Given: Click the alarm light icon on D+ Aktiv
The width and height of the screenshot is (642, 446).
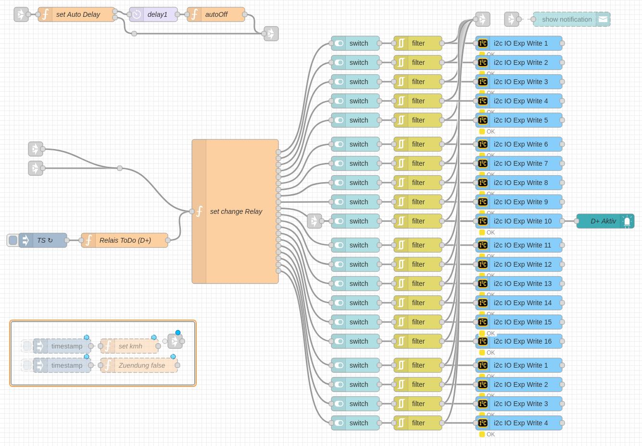Looking at the screenshot, I should [627, 221].
